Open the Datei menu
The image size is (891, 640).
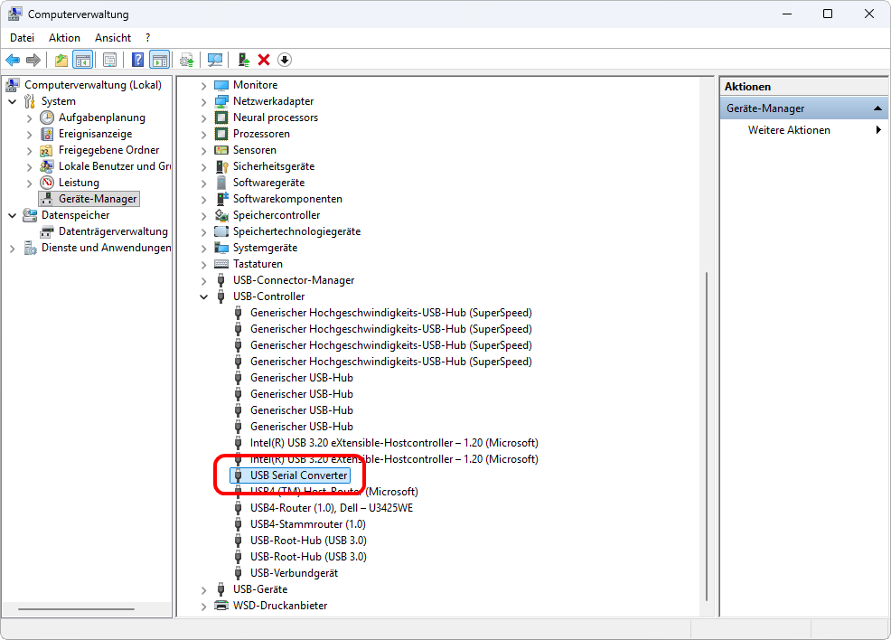tap(23, 38)
